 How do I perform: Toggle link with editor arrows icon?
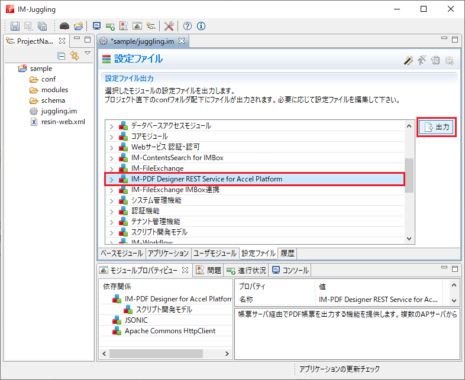75,56
